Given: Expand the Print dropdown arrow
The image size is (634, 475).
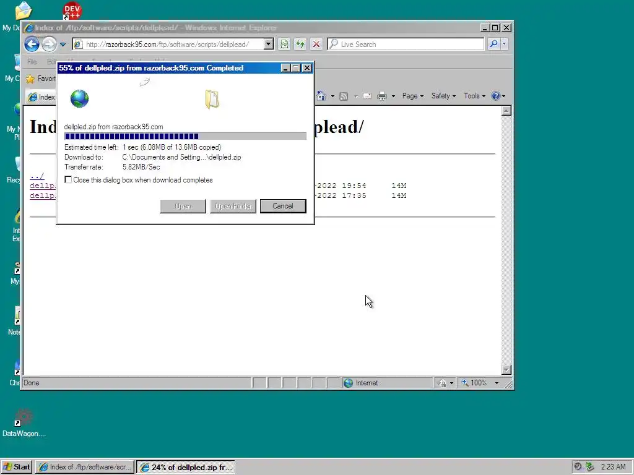Looking at the screenshot, I should [x=393, y=96].
